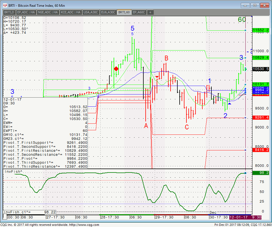
Task: Click the www.cqg.com link in footer
Action: click(x=84, y=225)
